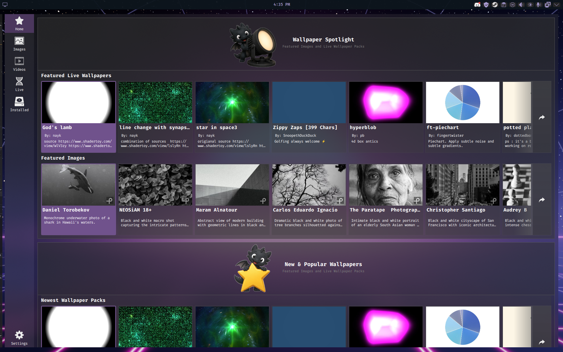Show more Featured Live Wallpapers with arrow
The width and height of the screenshot is (563, 352).
[542, 117]
